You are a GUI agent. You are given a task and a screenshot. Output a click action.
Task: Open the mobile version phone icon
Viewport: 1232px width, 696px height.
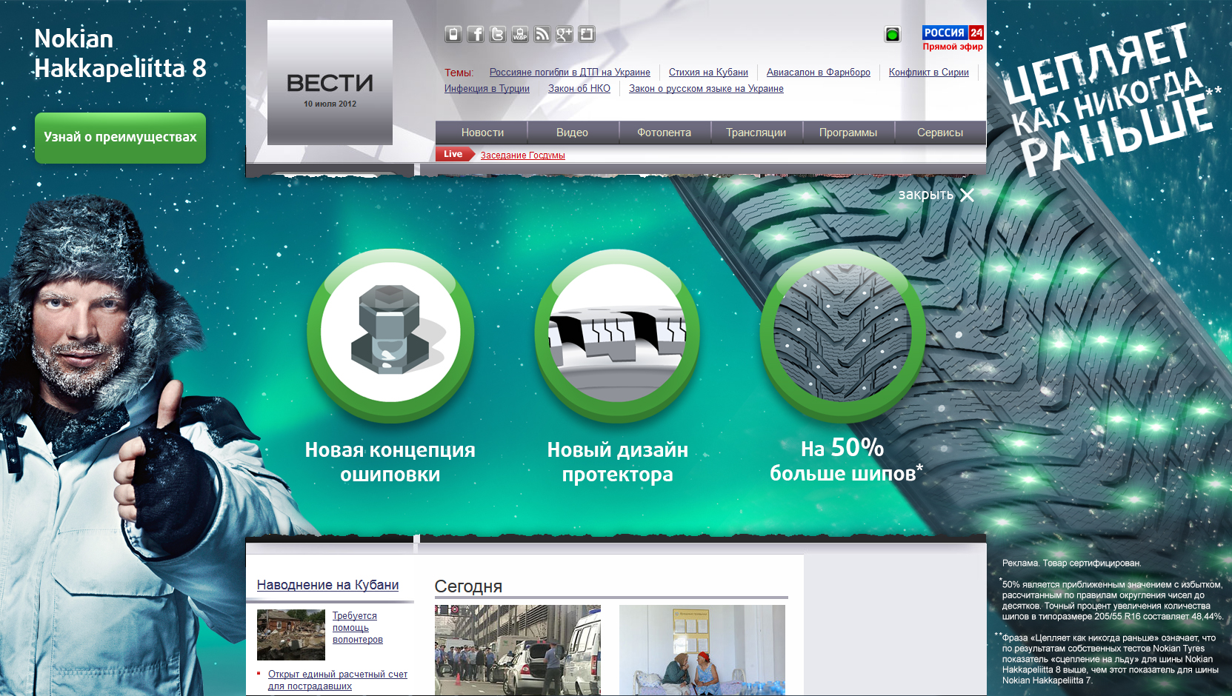[x=453, y=34]
